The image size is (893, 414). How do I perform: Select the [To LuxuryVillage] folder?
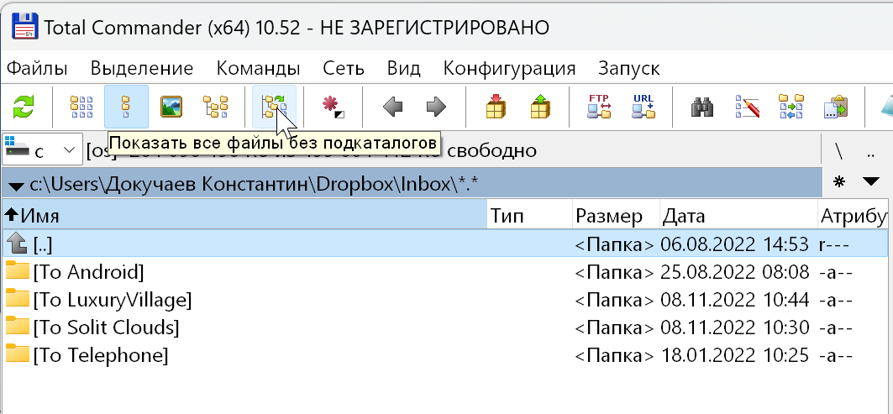click(x=444, y=299)
